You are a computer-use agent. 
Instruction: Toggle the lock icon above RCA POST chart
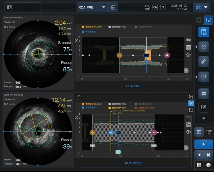(79, 97)
